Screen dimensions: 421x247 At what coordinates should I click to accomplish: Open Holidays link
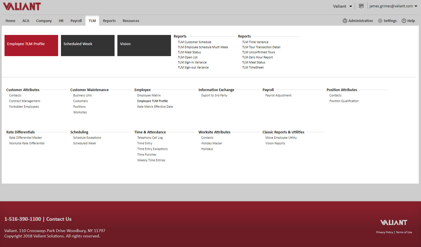[207, 149]
